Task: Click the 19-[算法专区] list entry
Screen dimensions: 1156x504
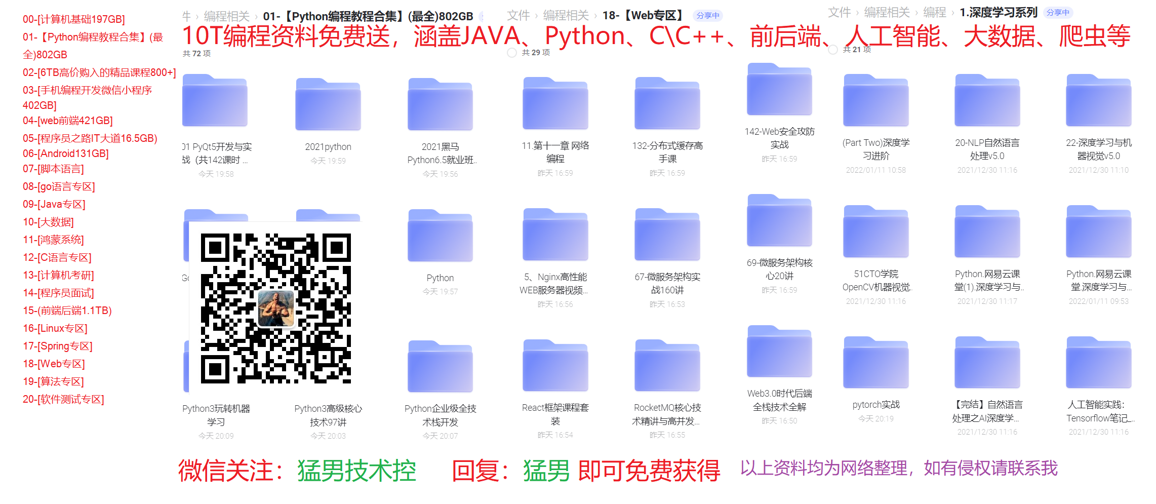Action: 53,381
